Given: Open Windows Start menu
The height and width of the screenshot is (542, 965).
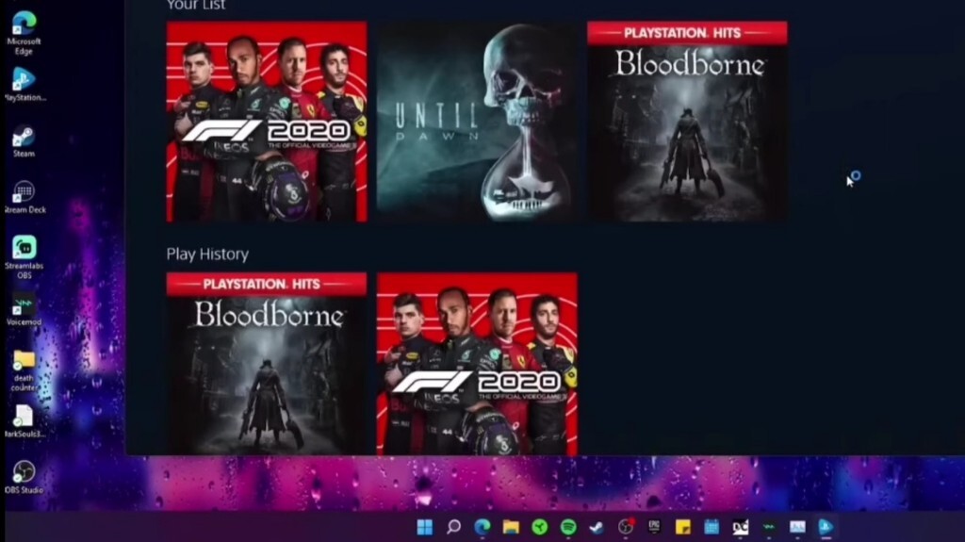Looking at the screenshot, I should [x=425, y=527].
